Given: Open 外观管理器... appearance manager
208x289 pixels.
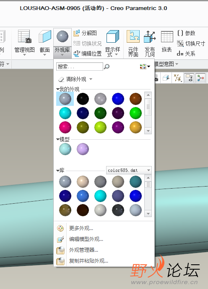Looking at the screenshot, I should click(83, 250).
